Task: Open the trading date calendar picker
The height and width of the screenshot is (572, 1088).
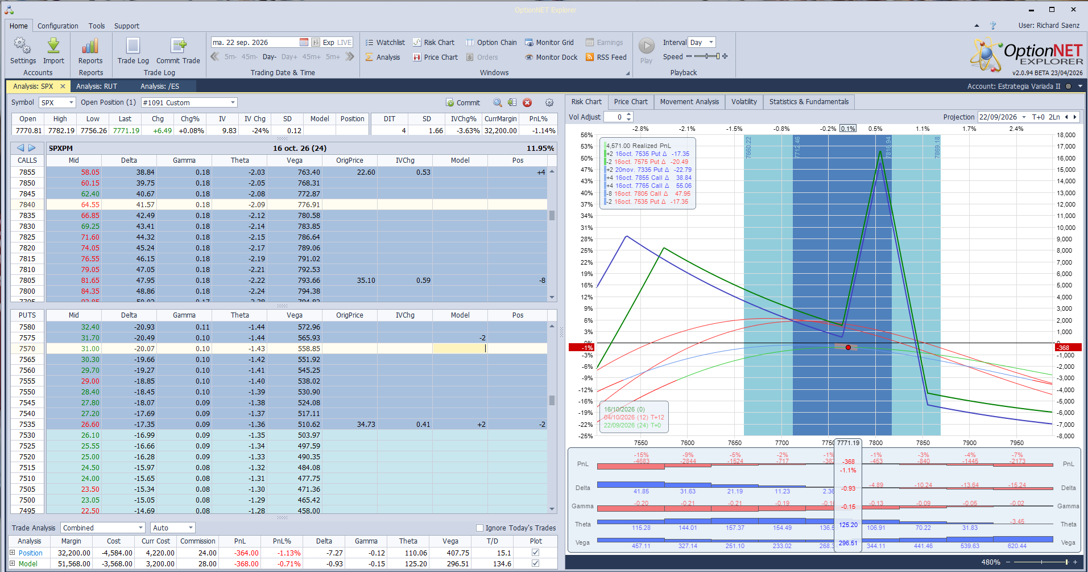Action: [304, 42]
